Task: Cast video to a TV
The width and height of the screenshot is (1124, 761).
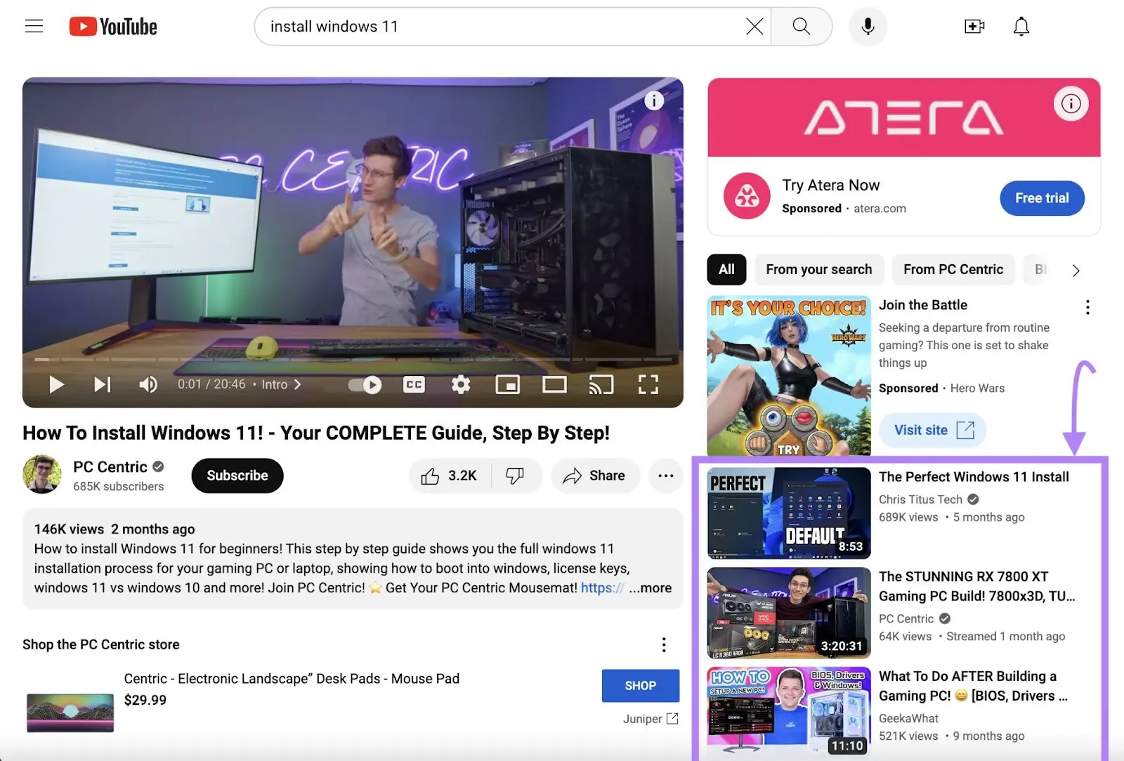Action: click(x=601, y=384)
